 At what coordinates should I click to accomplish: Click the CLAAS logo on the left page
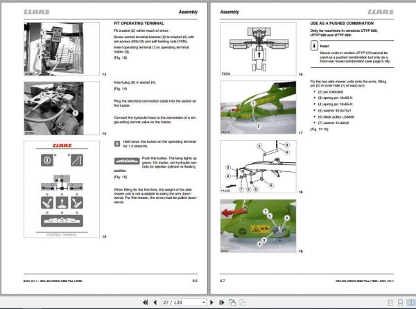37,12
